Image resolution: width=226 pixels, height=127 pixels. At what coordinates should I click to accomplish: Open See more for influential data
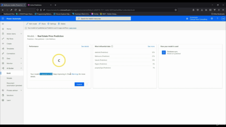point(151,46)
